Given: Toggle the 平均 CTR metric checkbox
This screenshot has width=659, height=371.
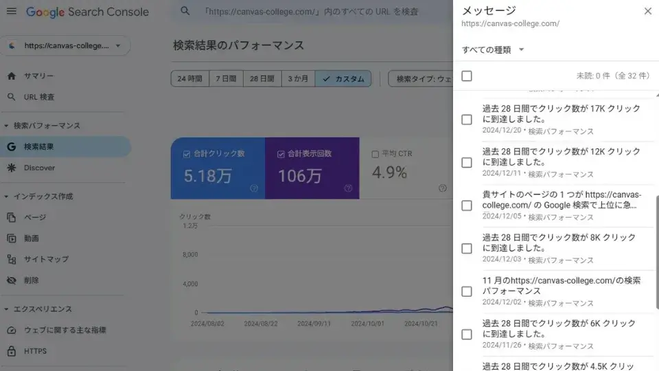Looking at the screenshot, I should tap(375, 154).
